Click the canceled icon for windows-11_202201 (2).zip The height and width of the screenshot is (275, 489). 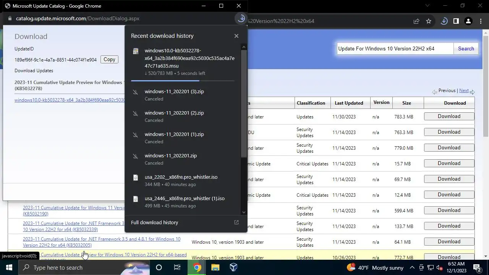pyautogui.click(x=135, y=113)
